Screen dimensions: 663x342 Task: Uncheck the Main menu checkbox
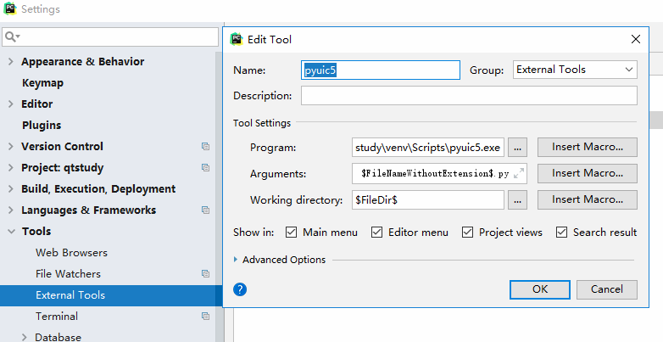291,233
